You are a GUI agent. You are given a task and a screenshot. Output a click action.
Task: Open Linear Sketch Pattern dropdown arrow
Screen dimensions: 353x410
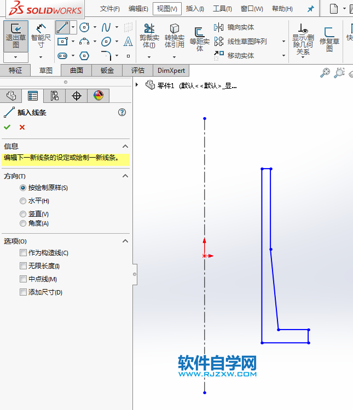coord(283,41)
